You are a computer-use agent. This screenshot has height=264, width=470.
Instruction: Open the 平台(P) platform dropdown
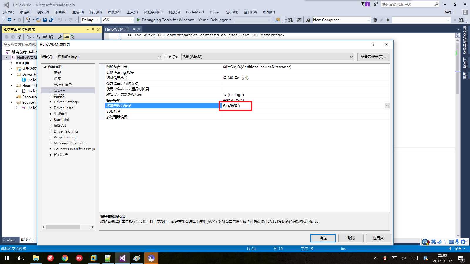[x=268, y=57]
